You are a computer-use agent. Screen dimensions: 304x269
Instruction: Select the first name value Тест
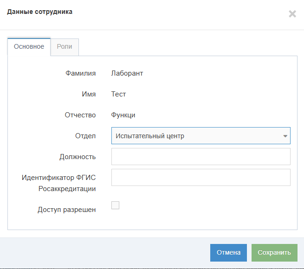[x=118, y=94]
